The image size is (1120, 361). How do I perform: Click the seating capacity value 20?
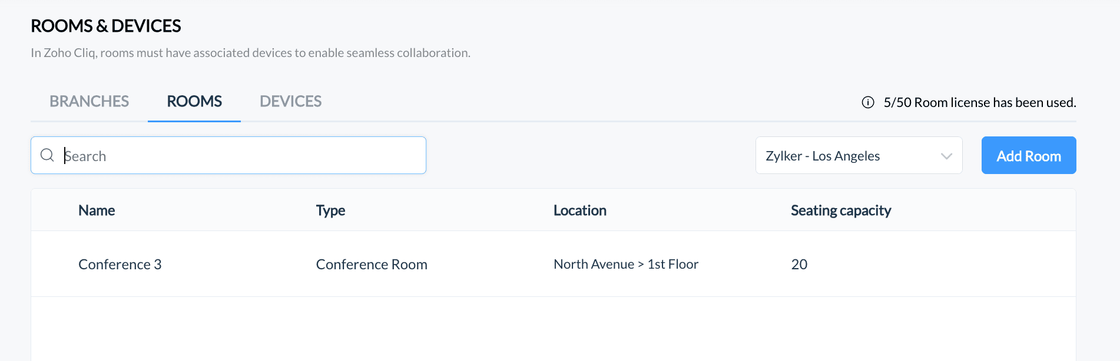point(799,264)
